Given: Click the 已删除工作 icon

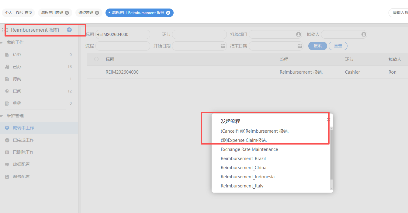Looking at the screenshot, I should (x=7, y=152).
